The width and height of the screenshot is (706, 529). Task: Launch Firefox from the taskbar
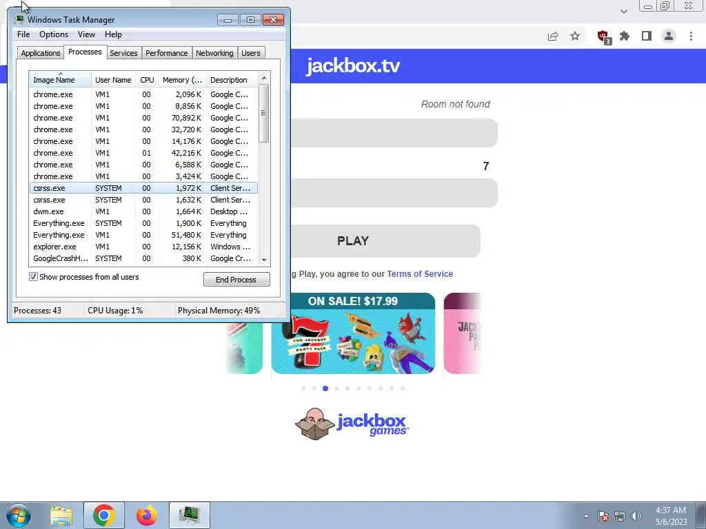click(146, 515)
